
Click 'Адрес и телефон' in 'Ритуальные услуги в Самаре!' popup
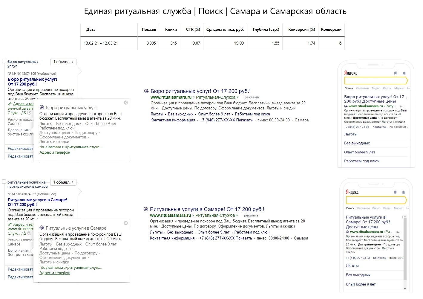tap(55, 273)
